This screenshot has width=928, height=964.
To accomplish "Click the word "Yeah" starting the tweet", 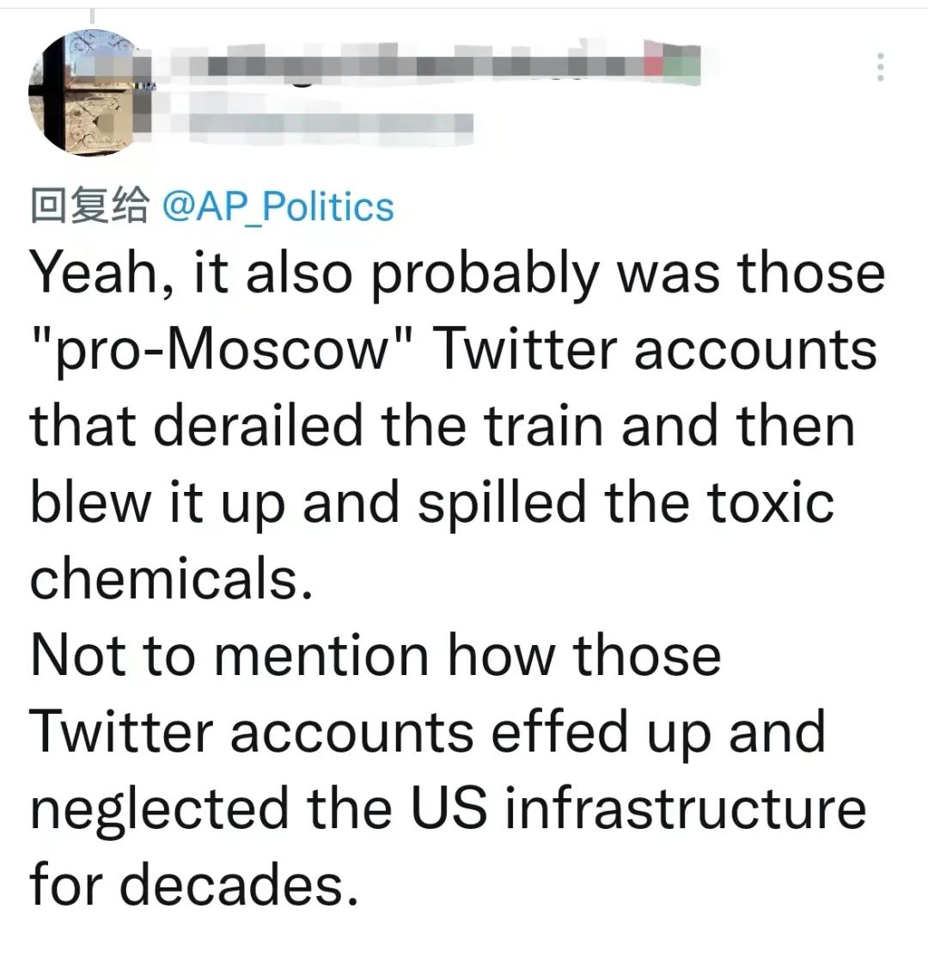I will 95,273.
